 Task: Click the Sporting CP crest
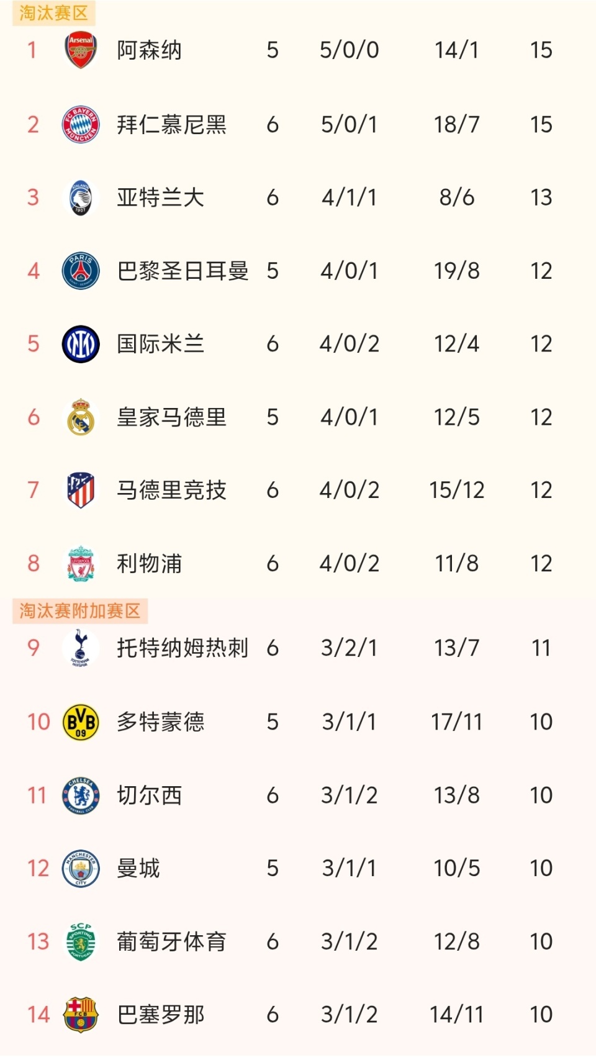coord(81,941)
